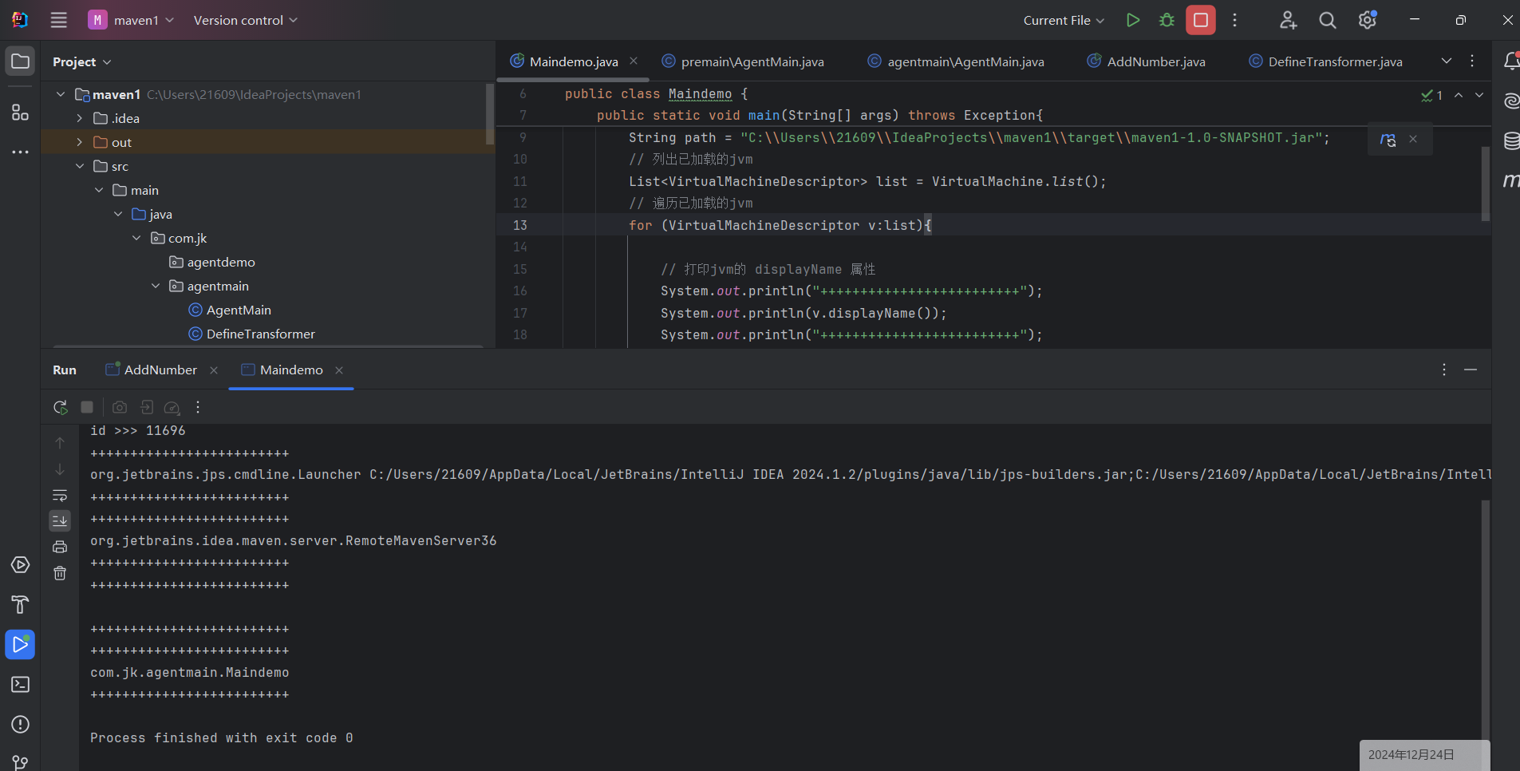Show the hidden editor tabs dropdown
The height and width of the screenshot is (771, 1520).
pos(1446,61)
